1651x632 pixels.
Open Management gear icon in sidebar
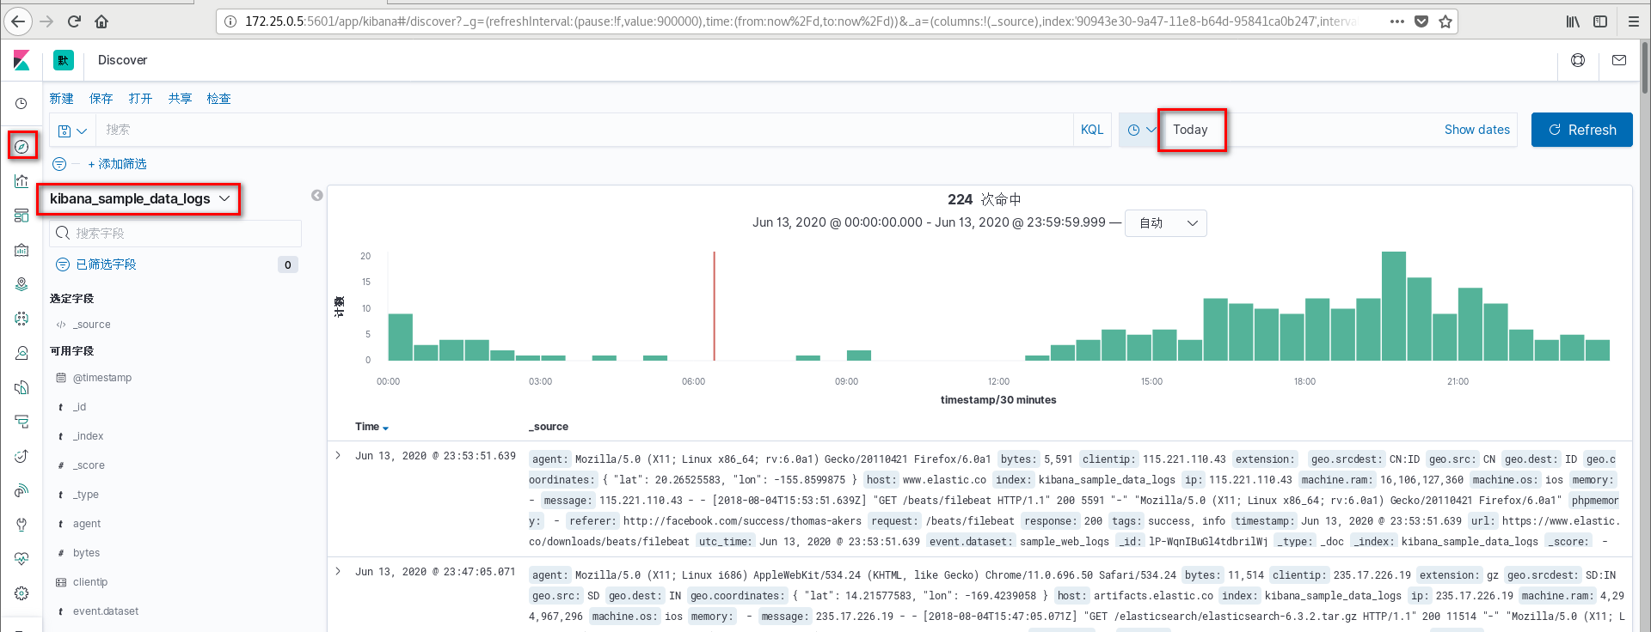pos(21,593)
